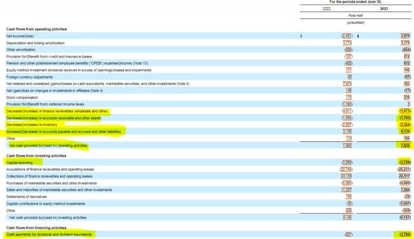414x239 pixels.
Task: Select 2022 Collections of finance receivables value
Action: coord(347,176)
